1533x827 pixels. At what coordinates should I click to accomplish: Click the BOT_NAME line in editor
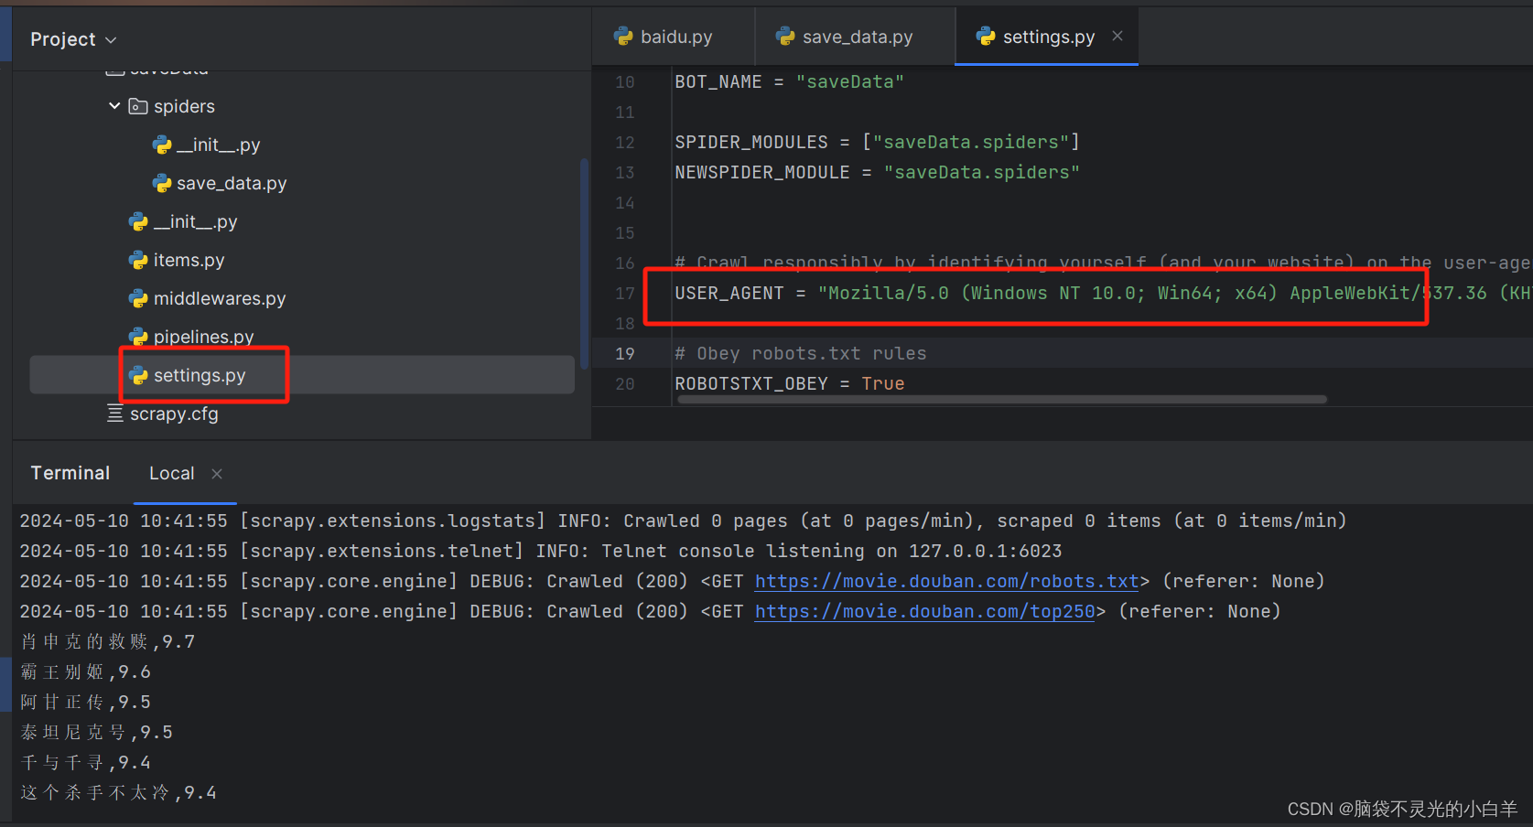(x=789, y=81)
